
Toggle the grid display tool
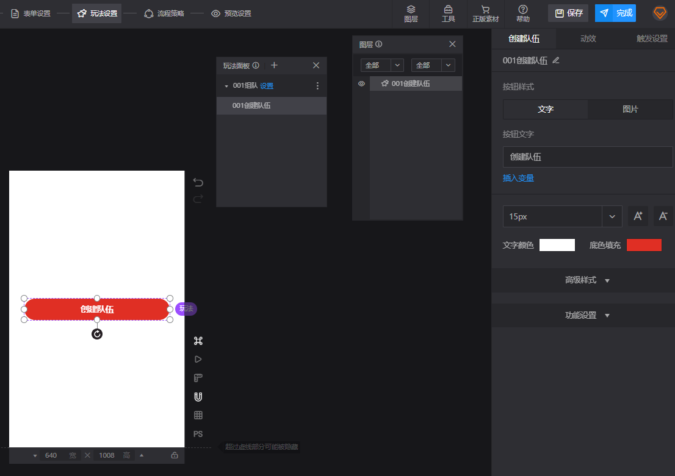(x=198, y=416)
